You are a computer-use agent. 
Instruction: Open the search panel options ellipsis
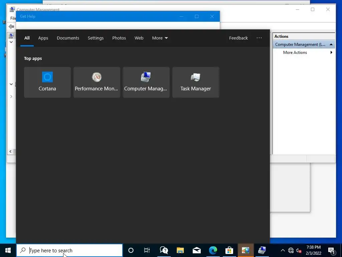[x=259, y=38]
